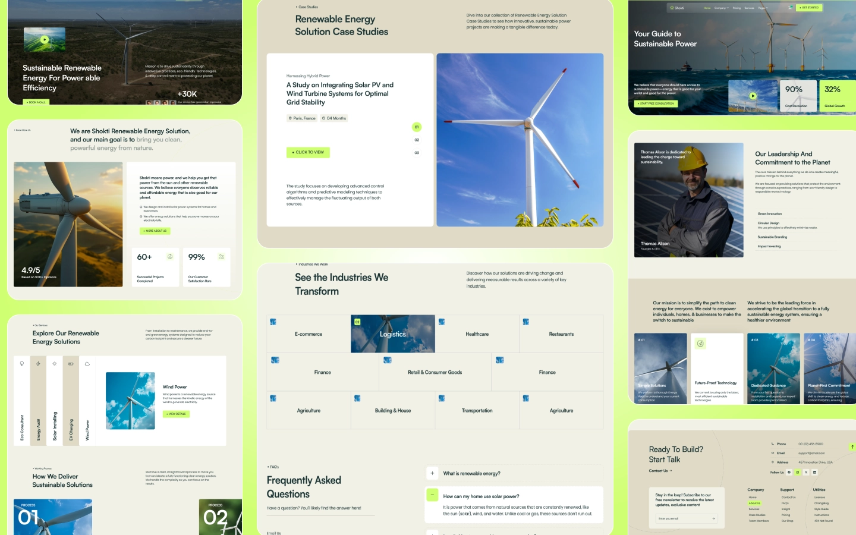Play the video beside the 90% card
The width and height of the screenshot is (856, 535).
[753, 96]
